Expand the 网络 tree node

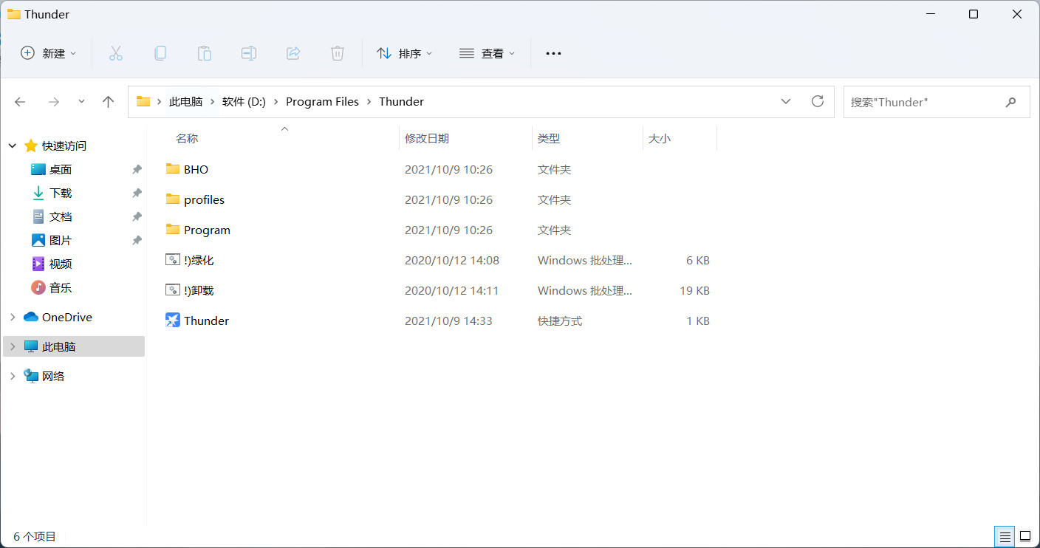point(13,376)
